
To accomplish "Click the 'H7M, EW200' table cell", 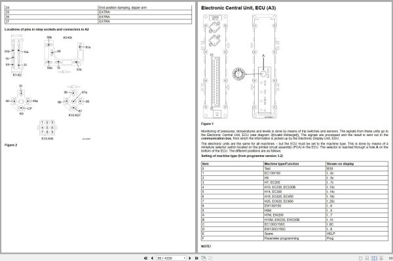I will (x=295, y=215).
